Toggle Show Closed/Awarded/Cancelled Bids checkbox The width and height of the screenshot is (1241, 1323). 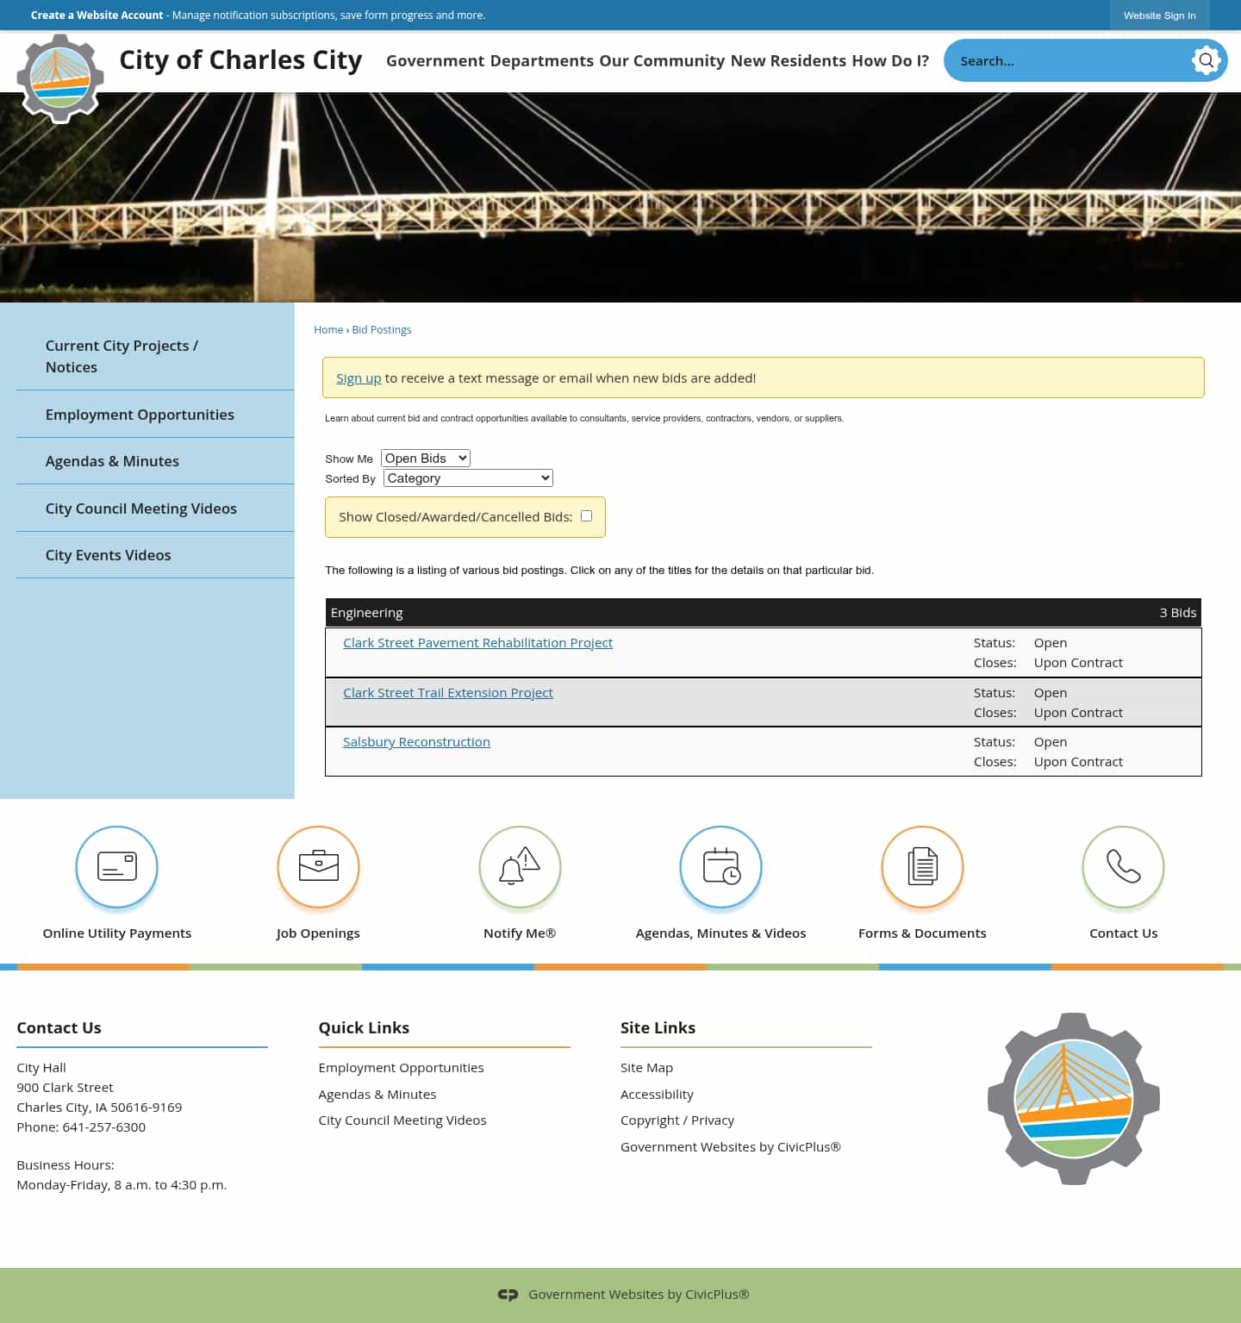[587, 516]
